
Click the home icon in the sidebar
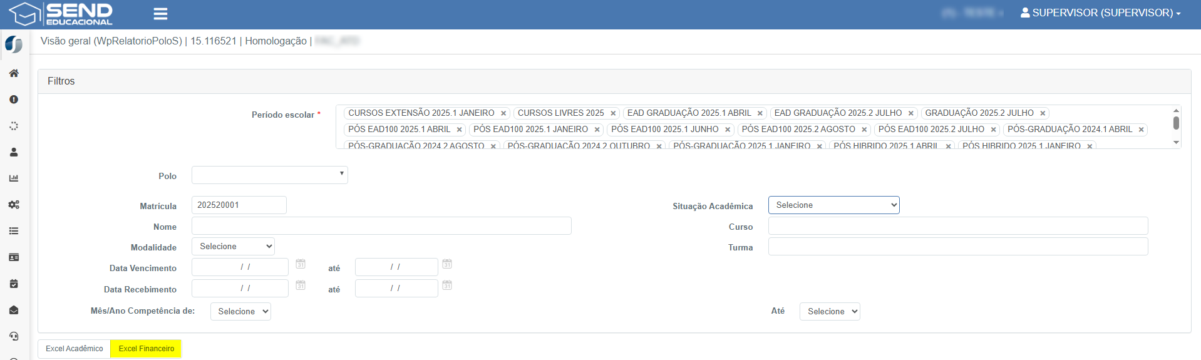[x=14, y=73]
